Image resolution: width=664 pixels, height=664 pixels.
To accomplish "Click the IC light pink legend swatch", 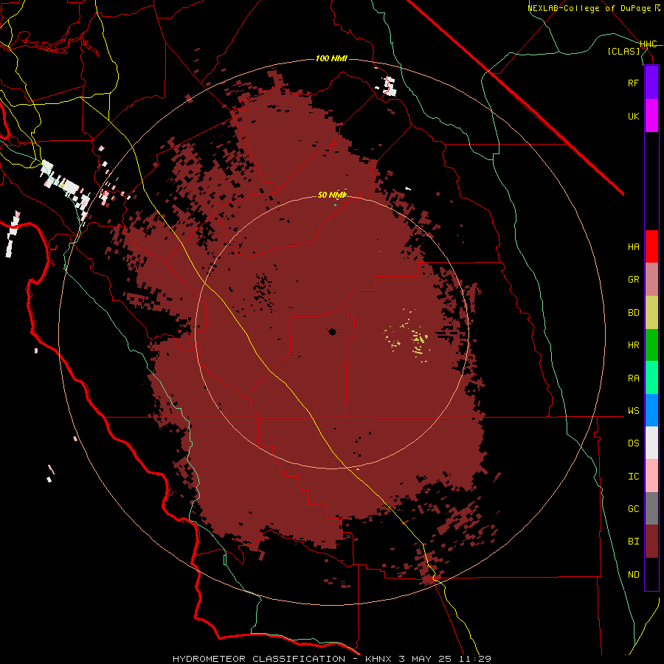I will (x=651, y=476).
